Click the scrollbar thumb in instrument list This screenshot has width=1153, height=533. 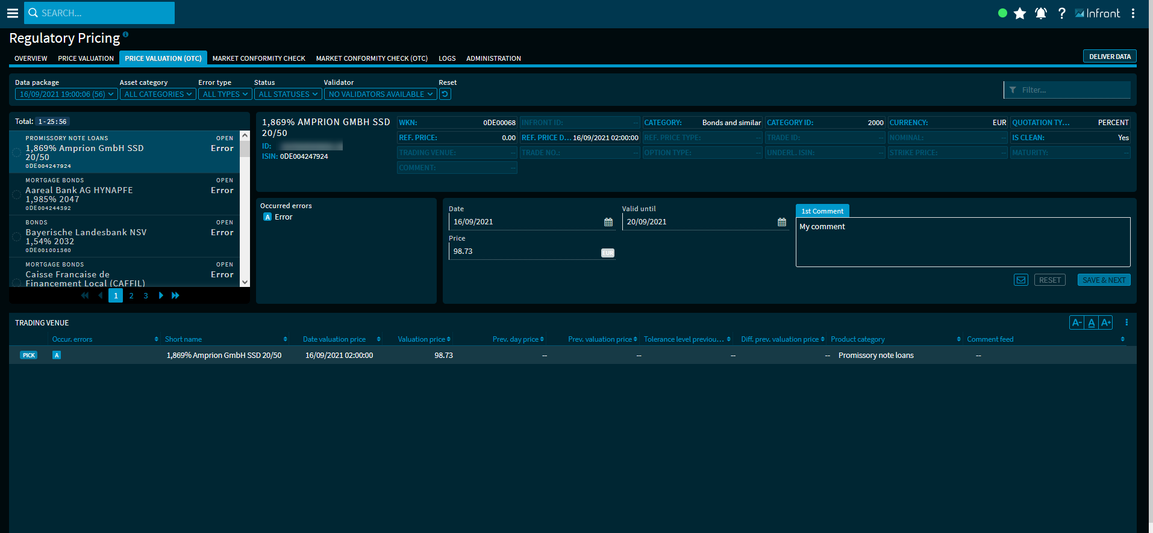click(x=245, y=149)
